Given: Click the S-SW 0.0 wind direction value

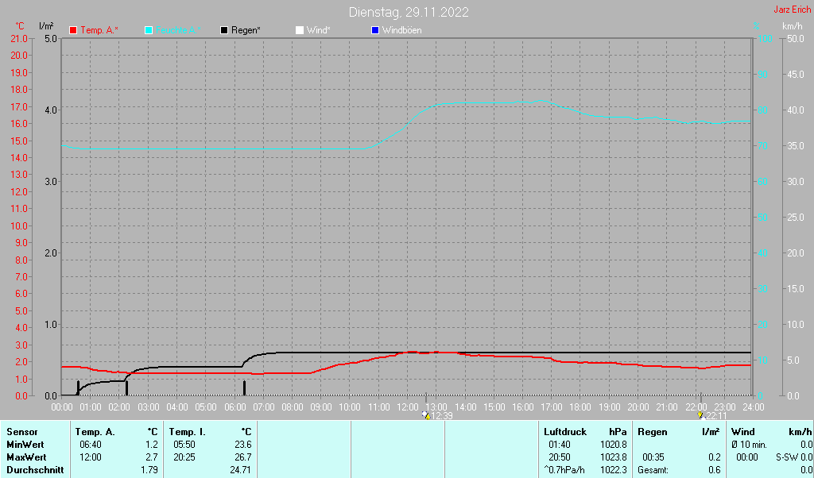Looking at the screenshot, I should coord(794,458).
